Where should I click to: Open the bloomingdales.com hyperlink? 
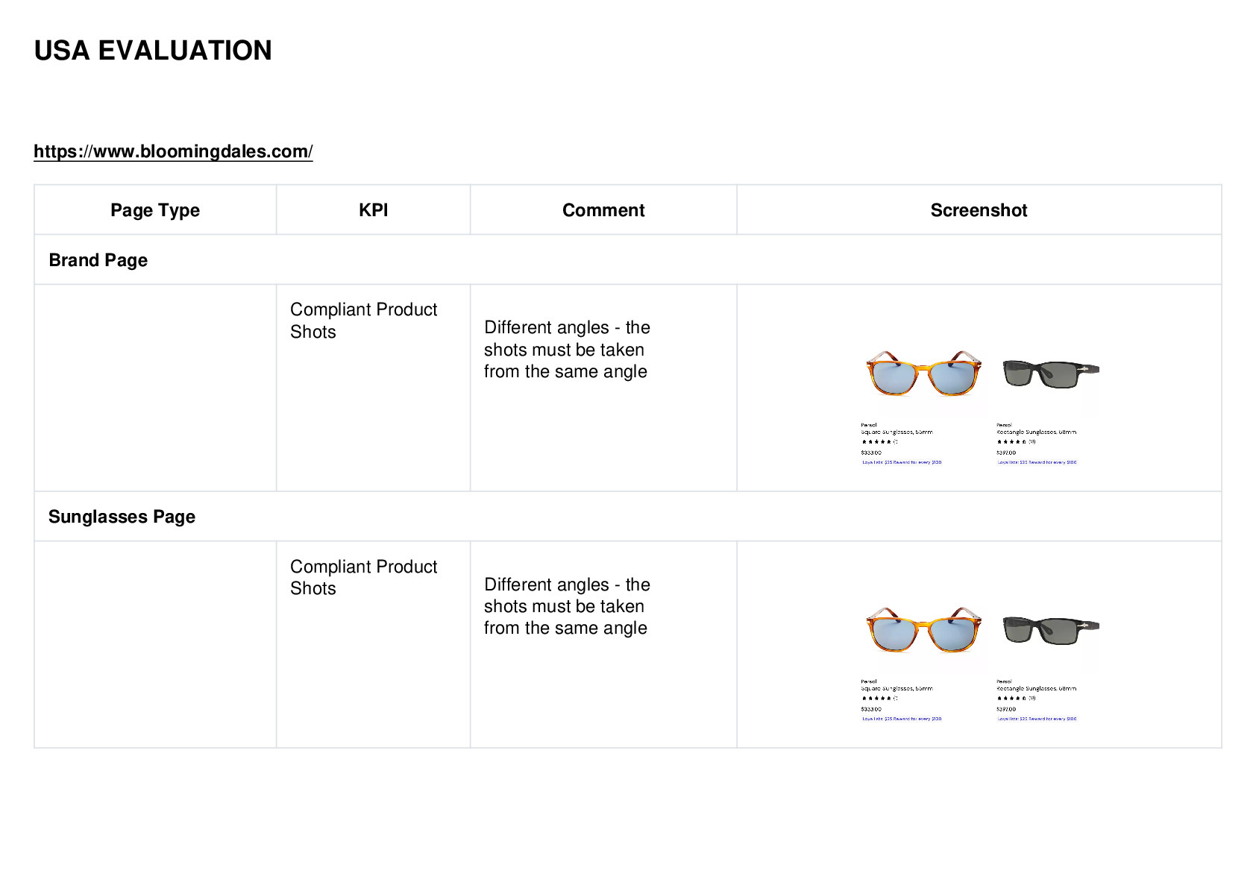[173, 151]
